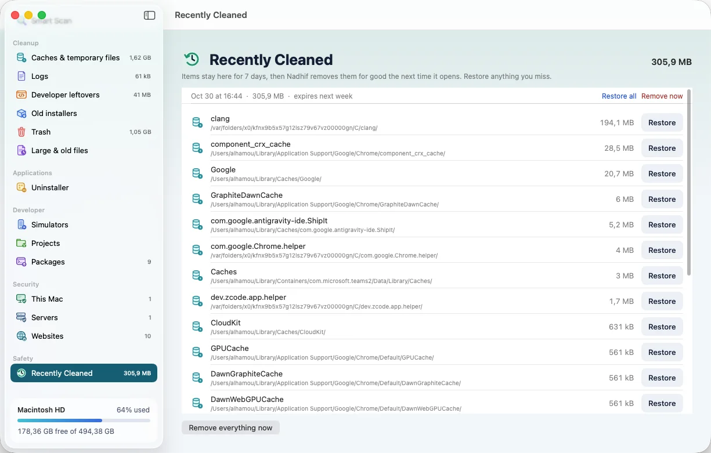
Task: Click the Recently Cleaned header clock icon
Action: (x=192, y=59)
